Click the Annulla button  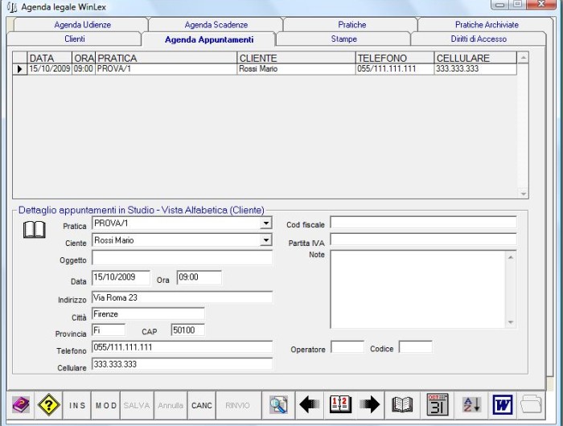coord(171,405)
